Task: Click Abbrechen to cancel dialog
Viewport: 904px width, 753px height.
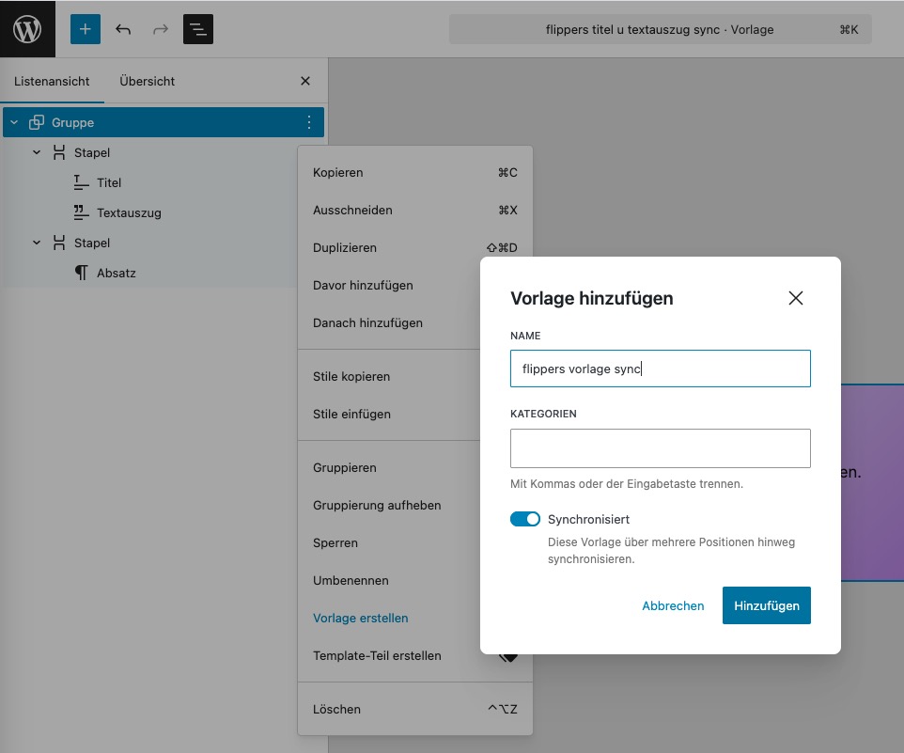Action: [673, 605]
